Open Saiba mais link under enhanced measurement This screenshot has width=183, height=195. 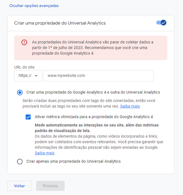coord(45,153)
